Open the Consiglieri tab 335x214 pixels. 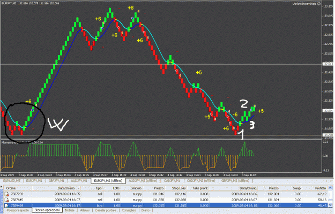[129, 210]
